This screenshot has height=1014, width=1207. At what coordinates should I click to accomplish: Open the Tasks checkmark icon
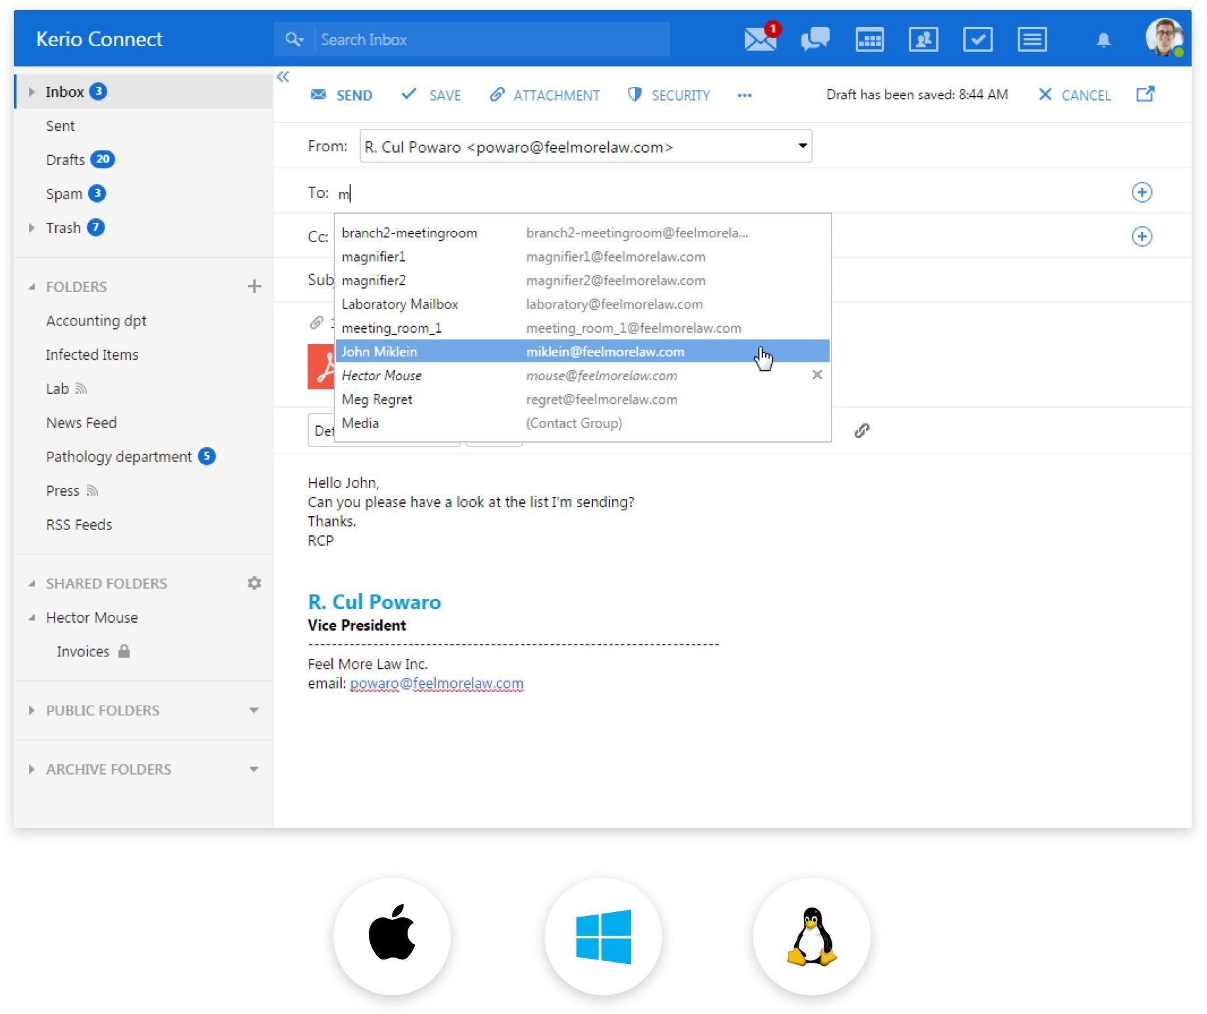click(x=978, y=39)
